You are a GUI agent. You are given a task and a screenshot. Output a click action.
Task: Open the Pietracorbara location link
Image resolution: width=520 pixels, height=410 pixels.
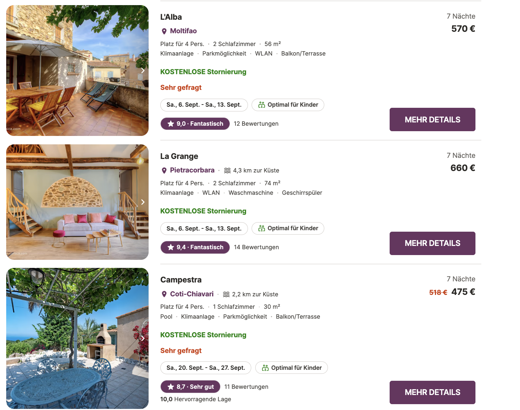tap(192, 170)
